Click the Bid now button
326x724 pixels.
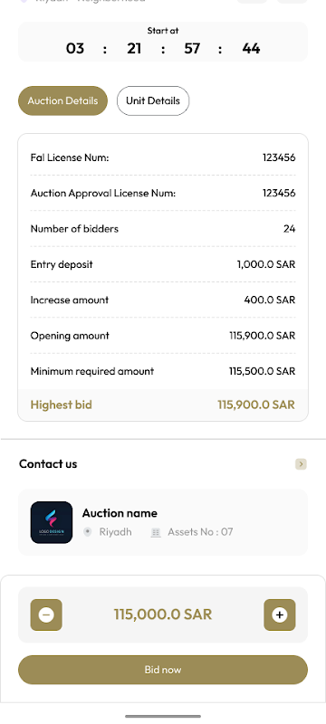pos(163,670)
